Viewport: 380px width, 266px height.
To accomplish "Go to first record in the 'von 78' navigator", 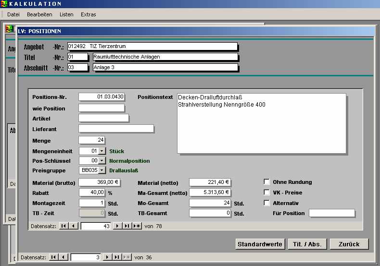I will coord(63,226).
